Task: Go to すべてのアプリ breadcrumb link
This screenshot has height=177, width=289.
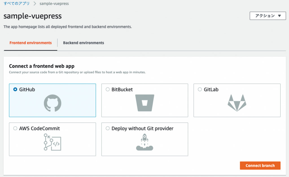Action: [x=17, y=3]
